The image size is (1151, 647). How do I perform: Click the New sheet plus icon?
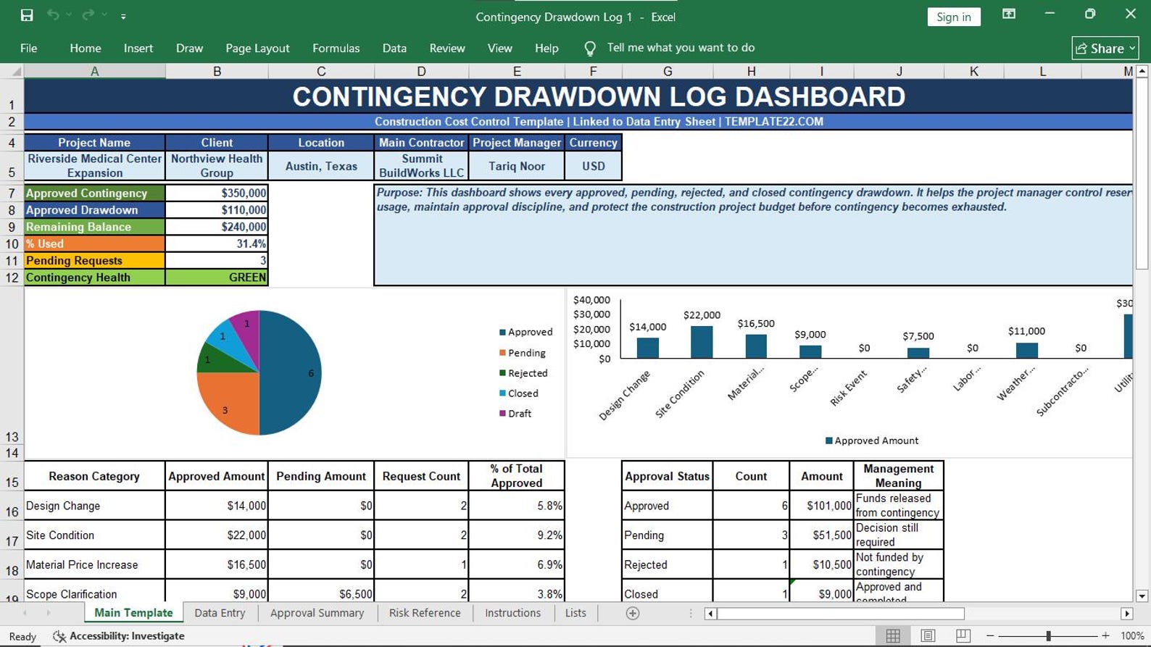(x=633, y=613)
